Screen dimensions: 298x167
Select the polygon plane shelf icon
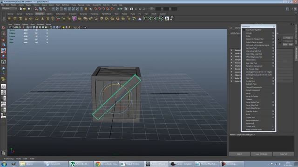point(31,19)
